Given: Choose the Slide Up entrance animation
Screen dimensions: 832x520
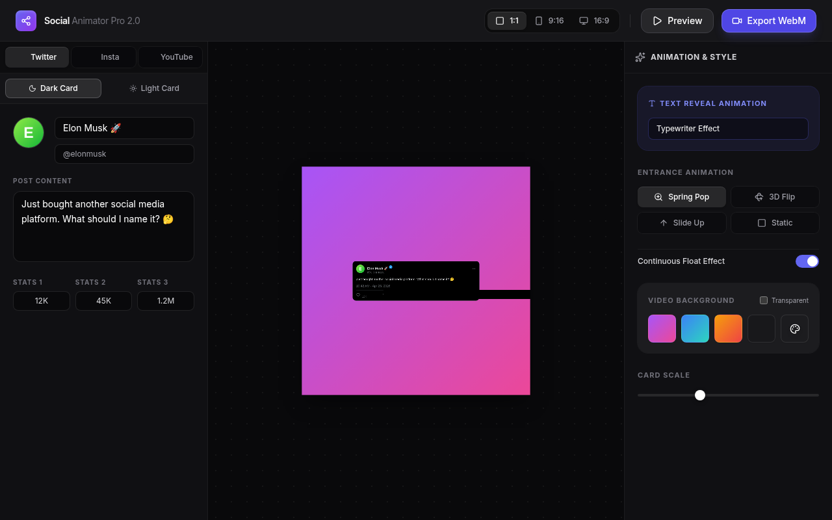Looking at the screenshot, I should point(681,222).
